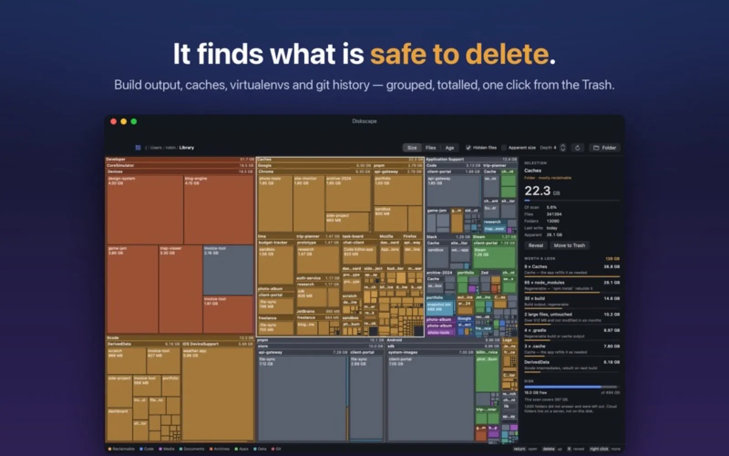Select the design-system 4.50 GB block
The width and height of the screenshot is (729, 456).
pos(145,210)
